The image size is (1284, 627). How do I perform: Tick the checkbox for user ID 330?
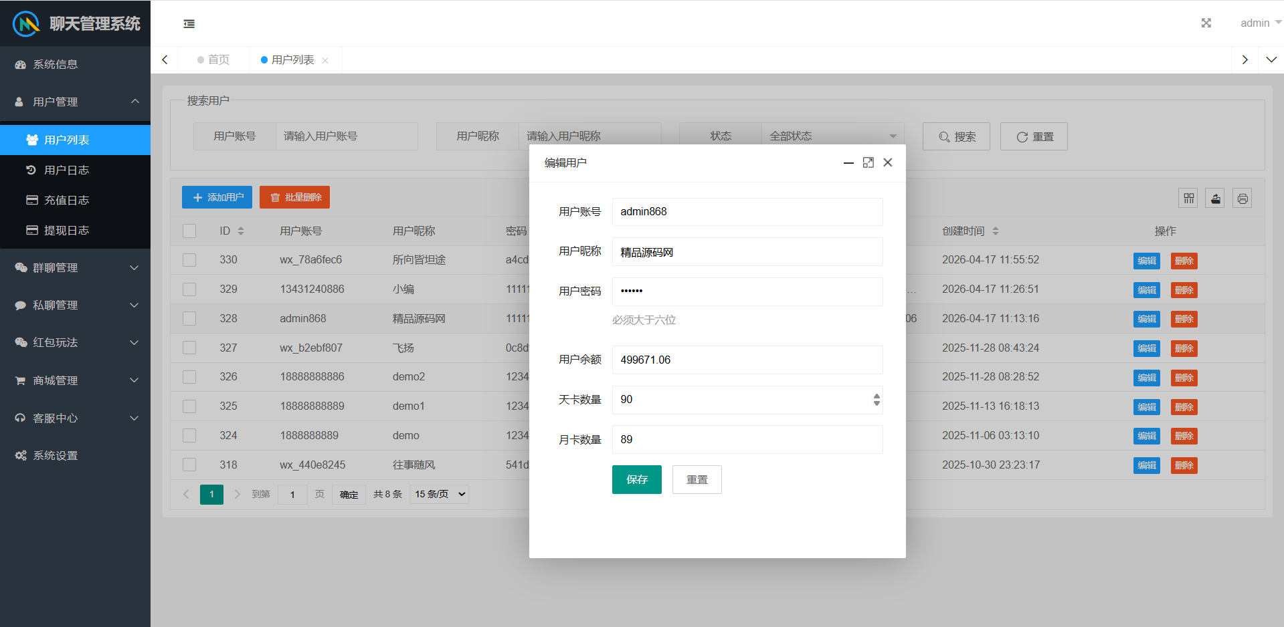[189, 260]
